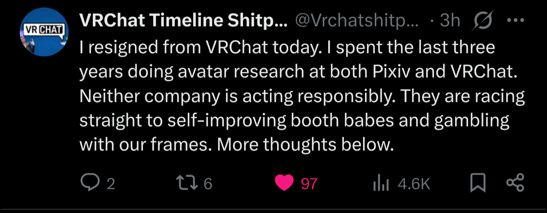Screen dimensions: 547x213
Task: Click the repost count number 6
Action: (x=208, y=184)
